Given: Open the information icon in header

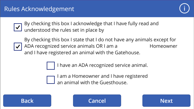Looking at the screenshot, I should pos(184,8).
